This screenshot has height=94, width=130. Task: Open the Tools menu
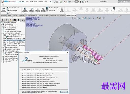click(x=36, y=2)
